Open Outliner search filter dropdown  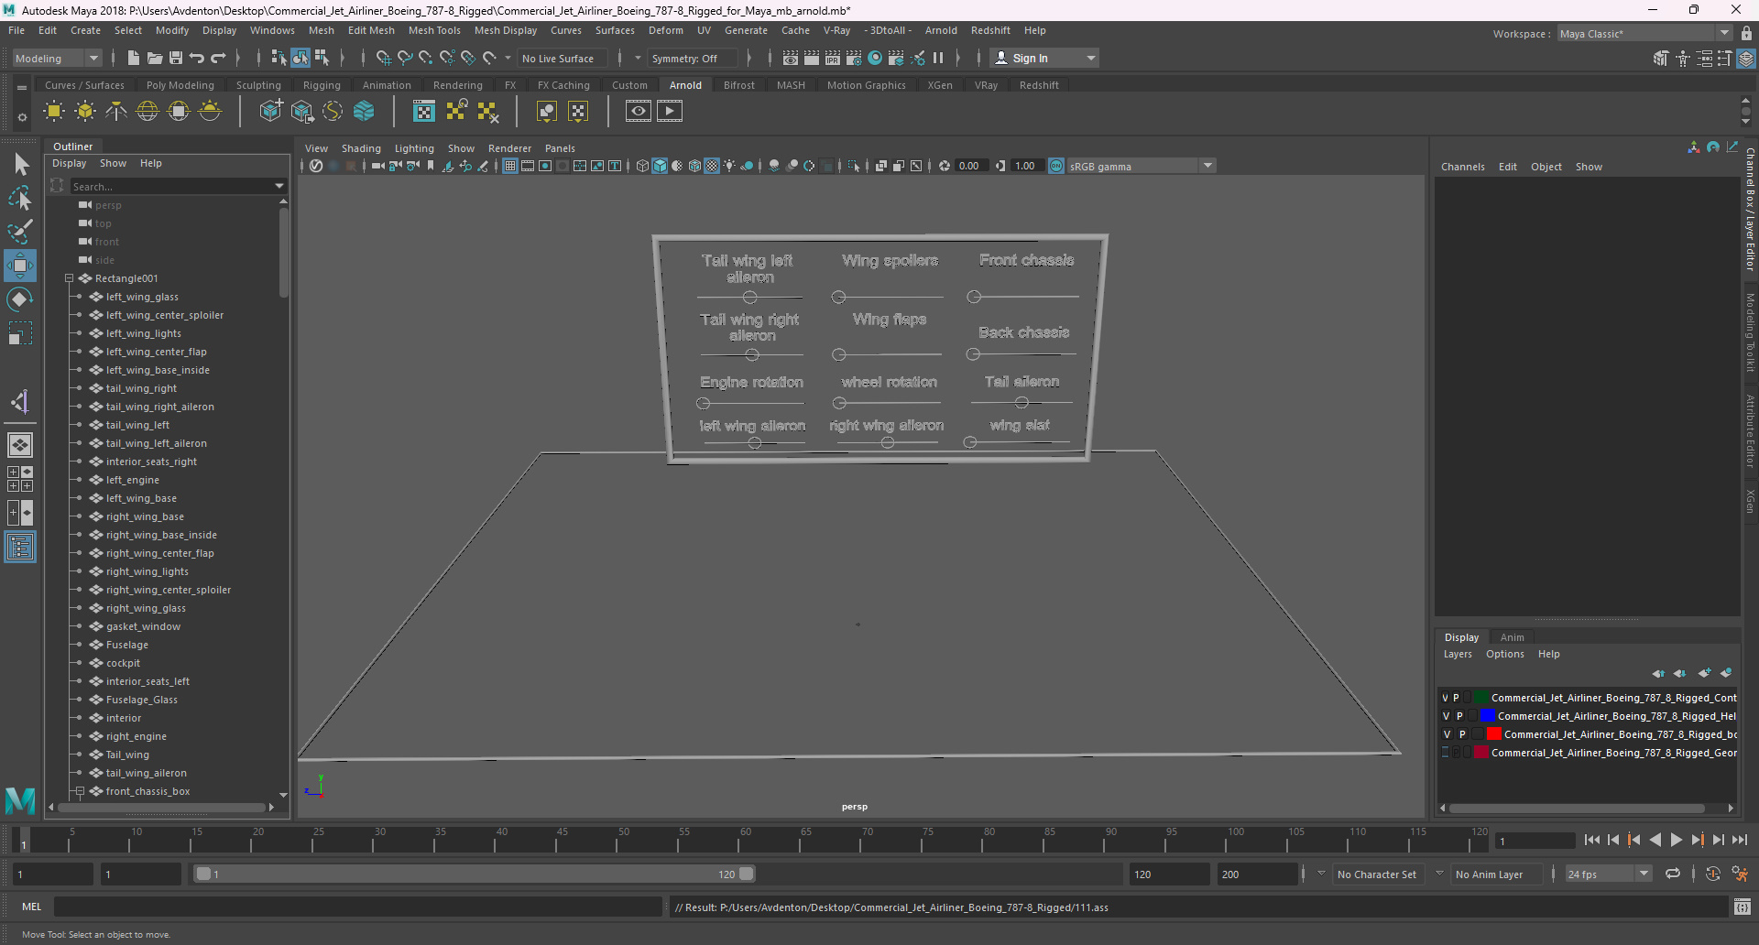279,186
